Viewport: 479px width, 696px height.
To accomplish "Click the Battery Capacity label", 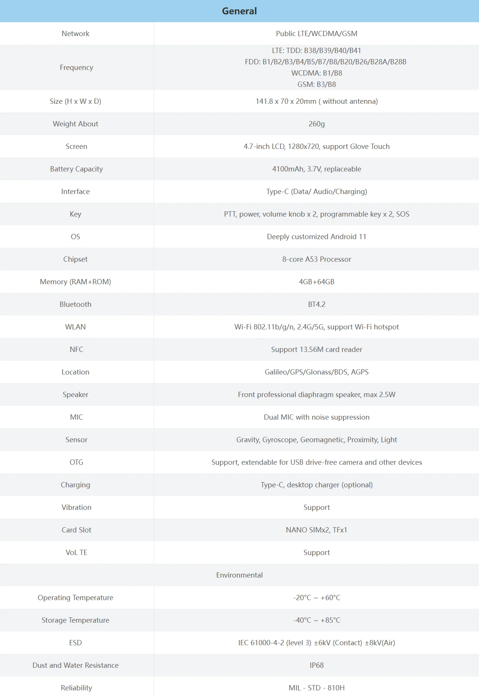I will point(77,169).
